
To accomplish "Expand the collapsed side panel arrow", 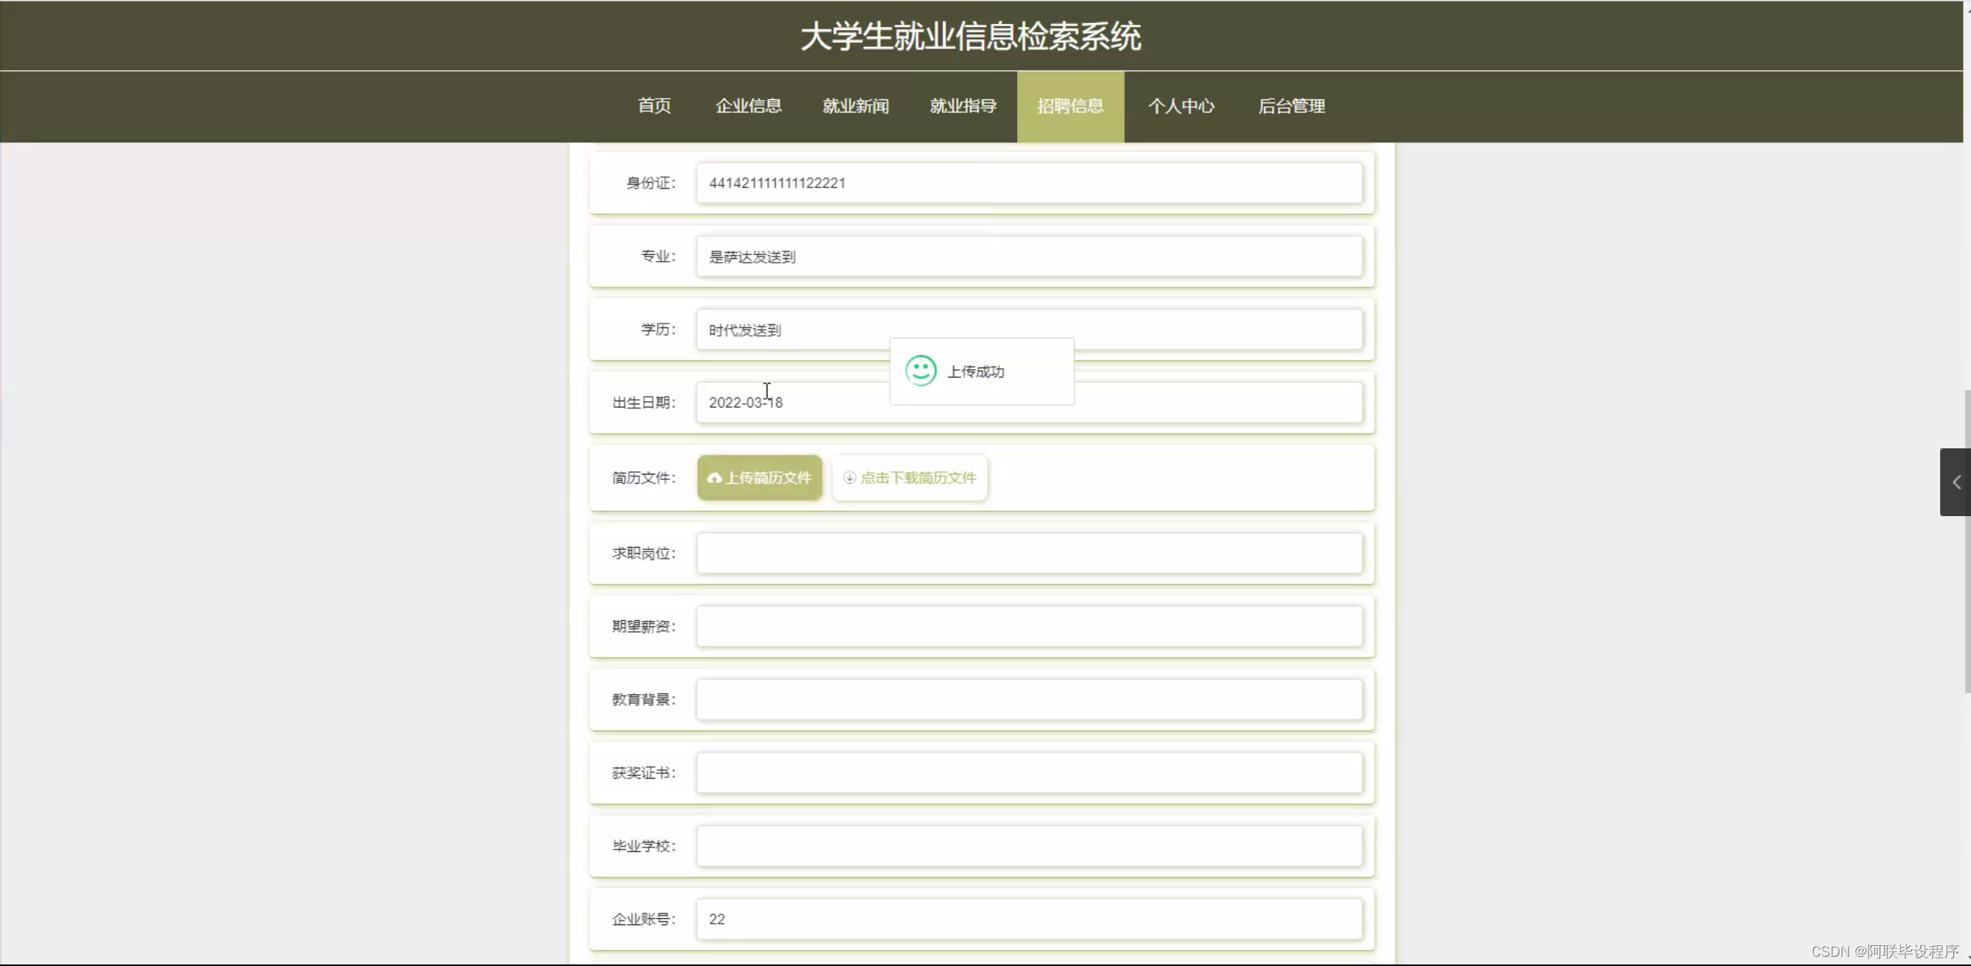I will coord(1956,482).
